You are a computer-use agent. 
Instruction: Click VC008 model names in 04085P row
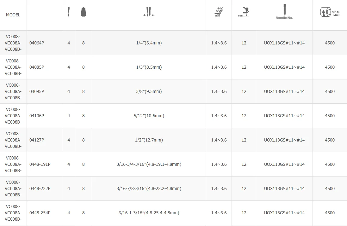coord(13,67)
